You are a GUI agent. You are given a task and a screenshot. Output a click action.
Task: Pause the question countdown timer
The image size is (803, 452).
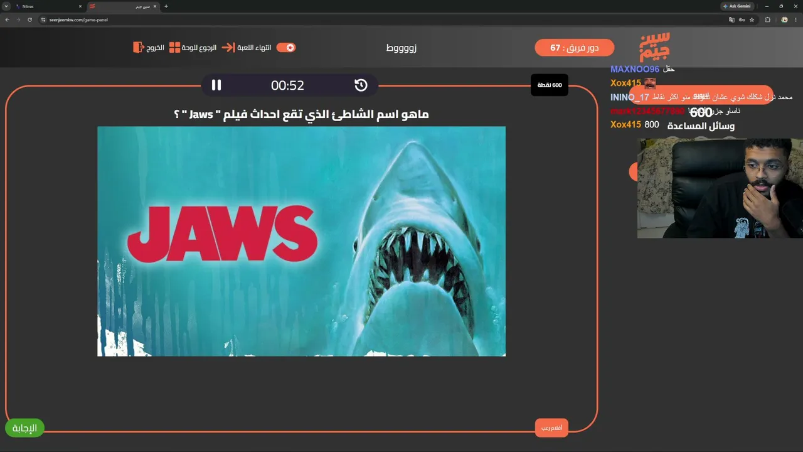click(216, 85)
